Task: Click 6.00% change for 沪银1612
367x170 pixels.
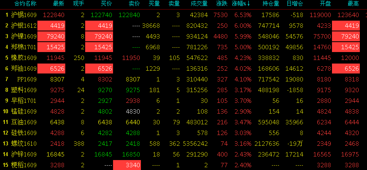Action: 243,26
